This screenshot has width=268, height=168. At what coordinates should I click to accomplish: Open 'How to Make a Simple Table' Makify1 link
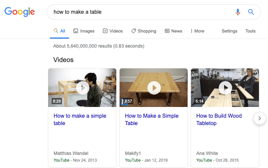click(152, 119)
